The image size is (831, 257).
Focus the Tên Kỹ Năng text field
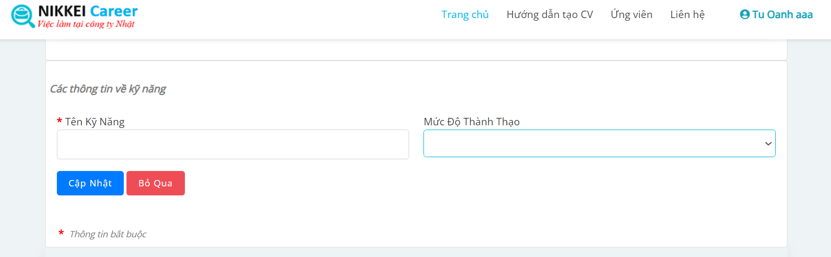pyautogui.click(x=233, y=144)
